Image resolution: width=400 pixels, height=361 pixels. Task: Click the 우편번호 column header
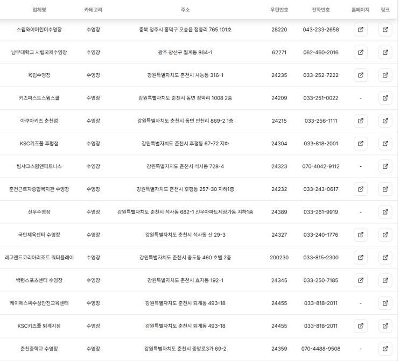279,10
